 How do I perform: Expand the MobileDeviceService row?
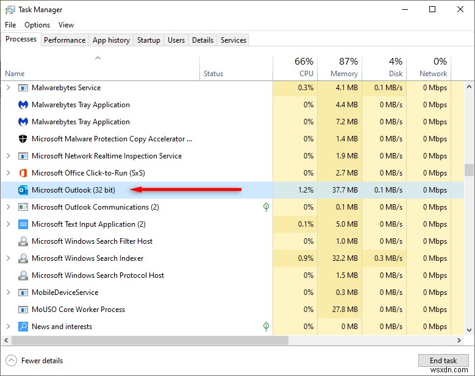pyautogui.click(x=9, y=293)
